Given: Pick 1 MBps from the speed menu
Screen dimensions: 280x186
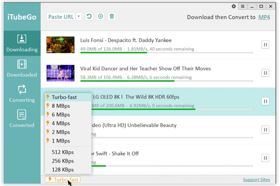Looking at the screenshot, I should (x=68, y=141).
